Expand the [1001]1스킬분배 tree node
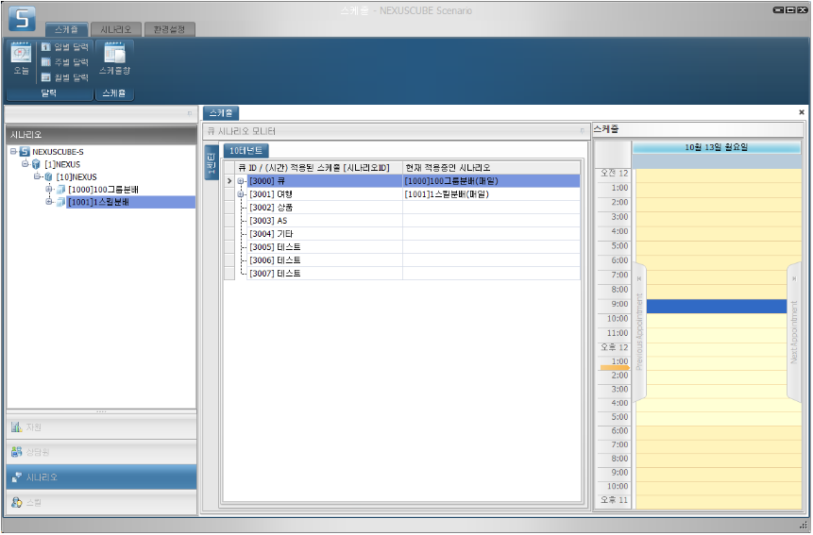813x535 pixels. pyautogui.click(x=49, y=202)
